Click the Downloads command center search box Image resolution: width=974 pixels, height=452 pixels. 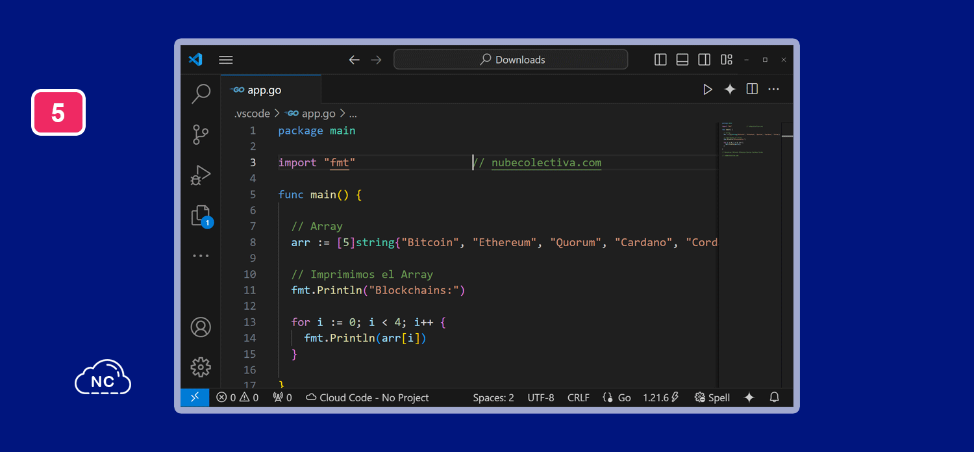coord(511,59)
